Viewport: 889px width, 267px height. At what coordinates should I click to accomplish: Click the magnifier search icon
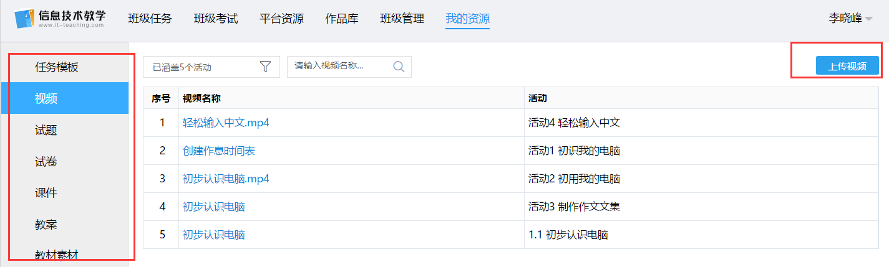[x=399, y=67]
